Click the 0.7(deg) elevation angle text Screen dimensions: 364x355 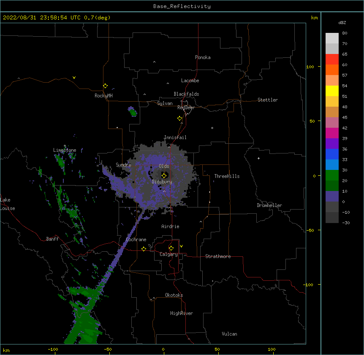(97, 18)
